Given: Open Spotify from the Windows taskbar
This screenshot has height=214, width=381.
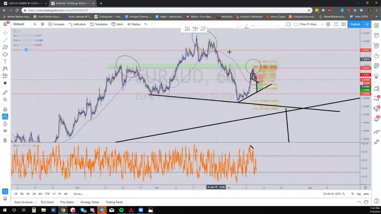Looking at the screenshot, I should pos(121,210).
